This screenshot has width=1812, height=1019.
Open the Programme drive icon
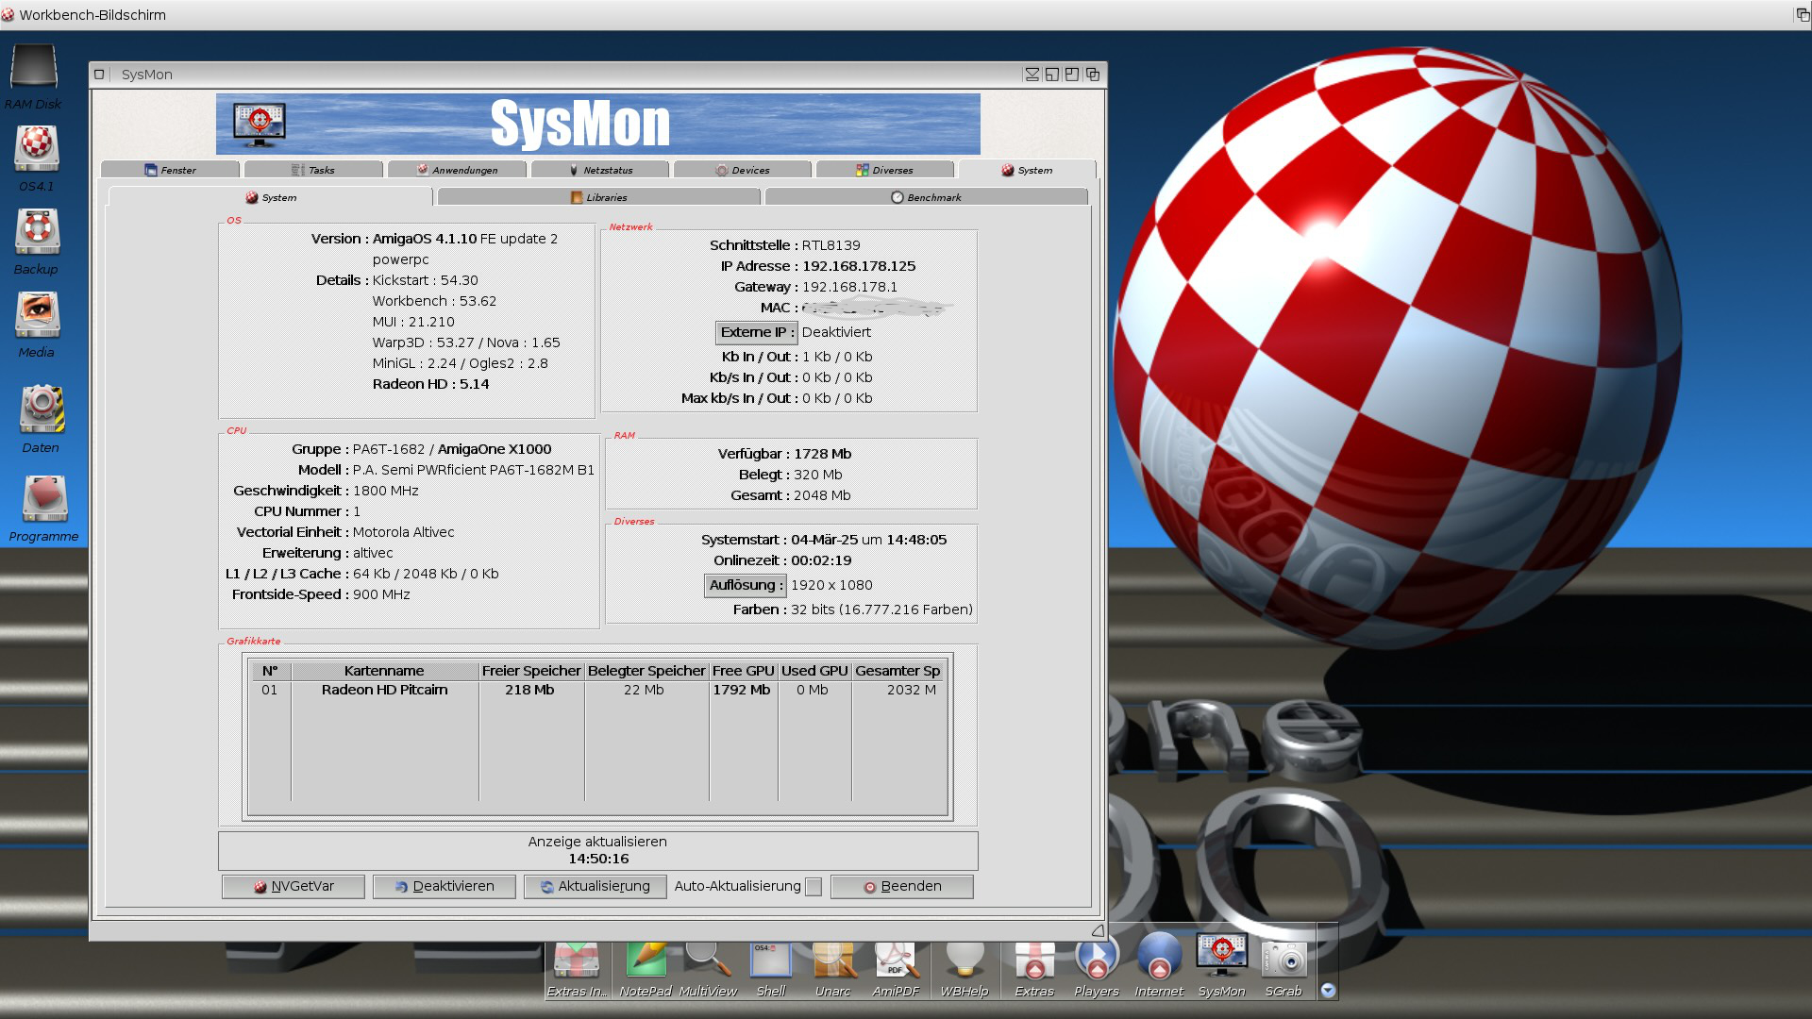pos(43,509)
